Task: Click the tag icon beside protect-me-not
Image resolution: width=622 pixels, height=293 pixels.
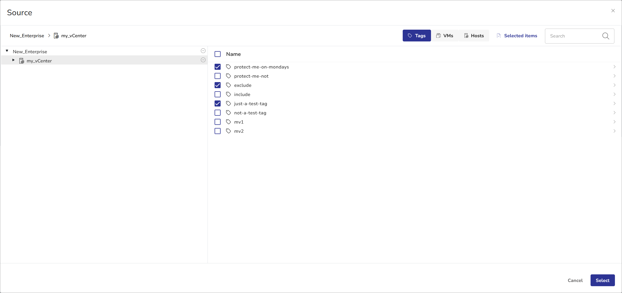Action: click(228, 76)
